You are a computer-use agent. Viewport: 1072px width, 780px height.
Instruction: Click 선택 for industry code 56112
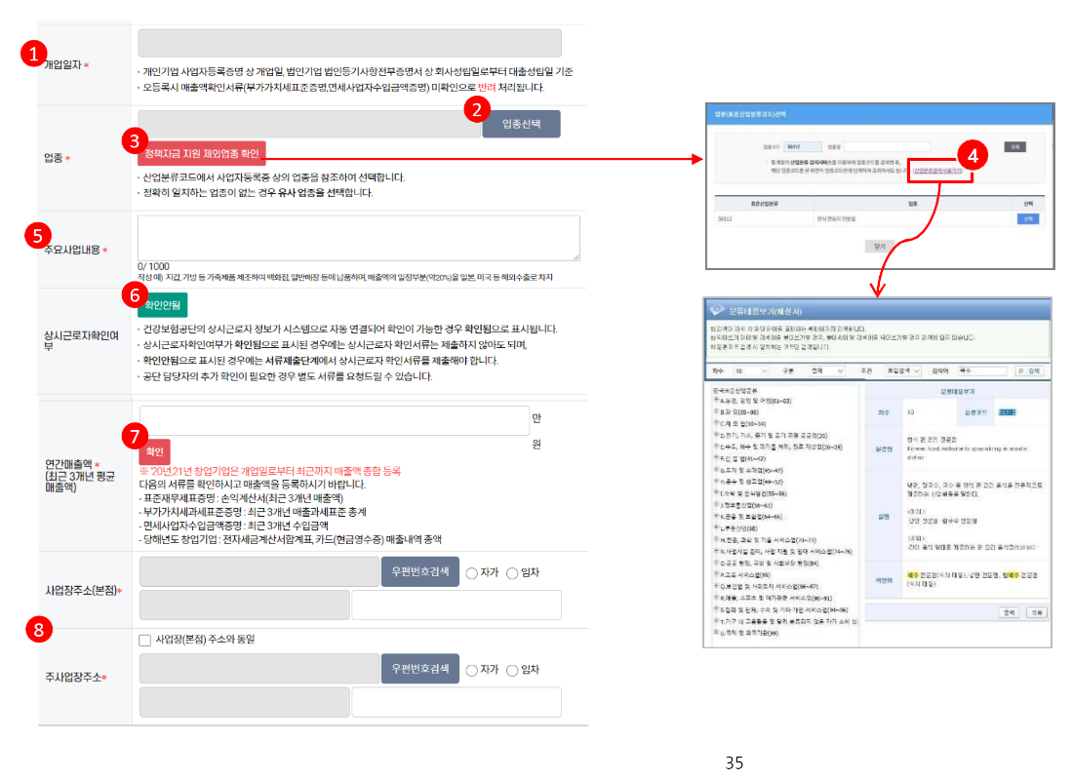point(1027,219)
